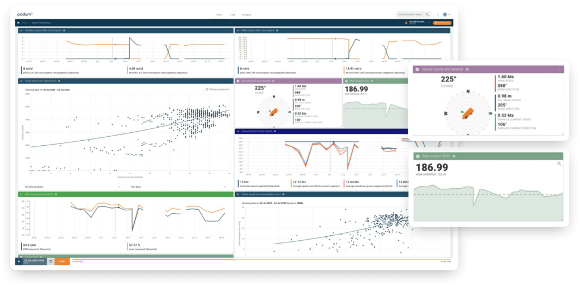Expand the Vessel's Condition dropdown
This screenshot has height=286, width=580.
click(118, 186)
